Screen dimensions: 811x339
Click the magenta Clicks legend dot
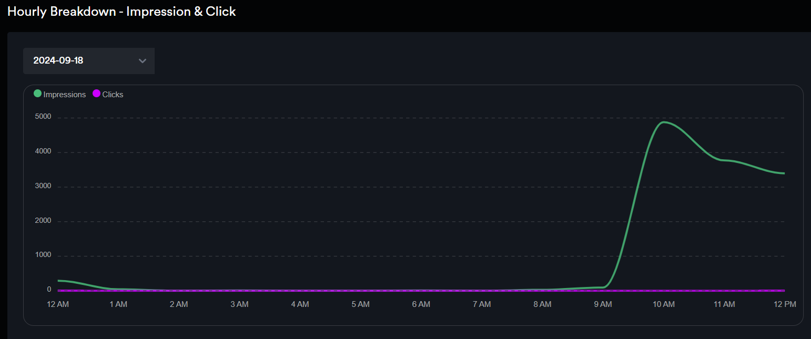[96, 94]
